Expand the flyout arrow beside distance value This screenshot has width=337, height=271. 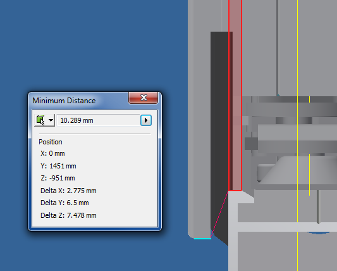146,120
